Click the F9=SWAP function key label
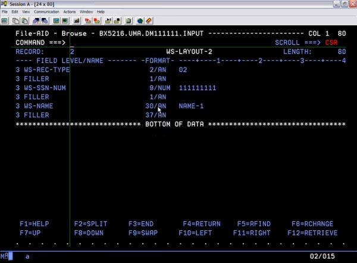The width and height of the screenshot is (357, 263). pos(143,233)
